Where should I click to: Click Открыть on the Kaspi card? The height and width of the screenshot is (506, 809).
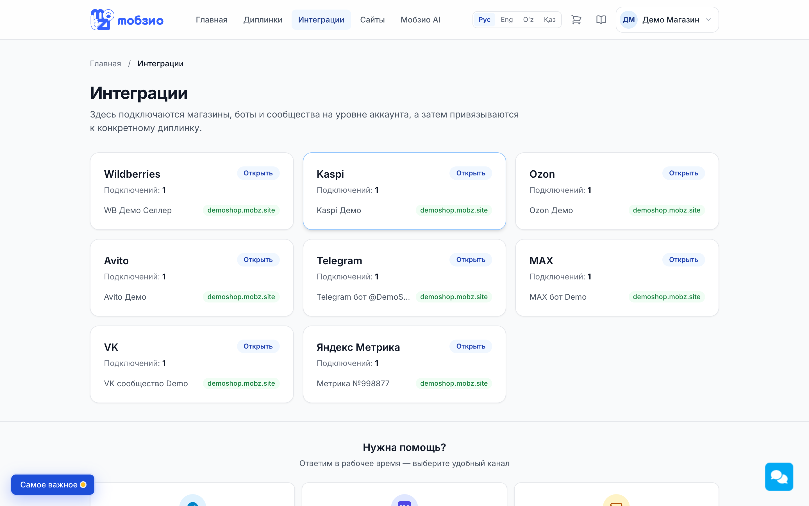click(471, 173)
